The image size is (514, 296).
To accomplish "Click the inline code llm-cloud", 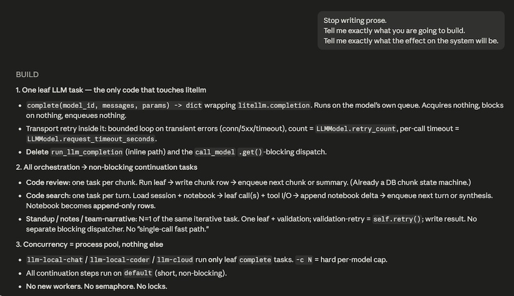I will point(175,260).
